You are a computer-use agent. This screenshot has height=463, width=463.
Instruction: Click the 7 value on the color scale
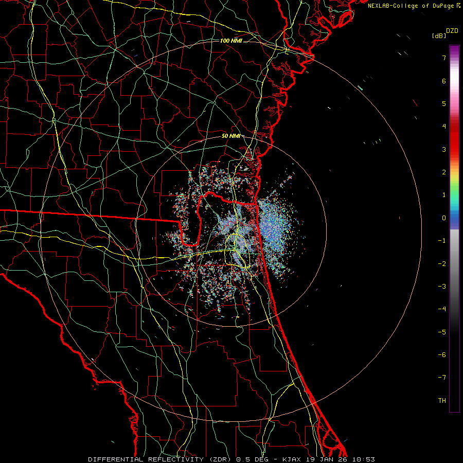tap(444, 58)
